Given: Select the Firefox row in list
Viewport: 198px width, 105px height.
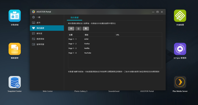Looking at the screenshot, I should pos(115,44).
